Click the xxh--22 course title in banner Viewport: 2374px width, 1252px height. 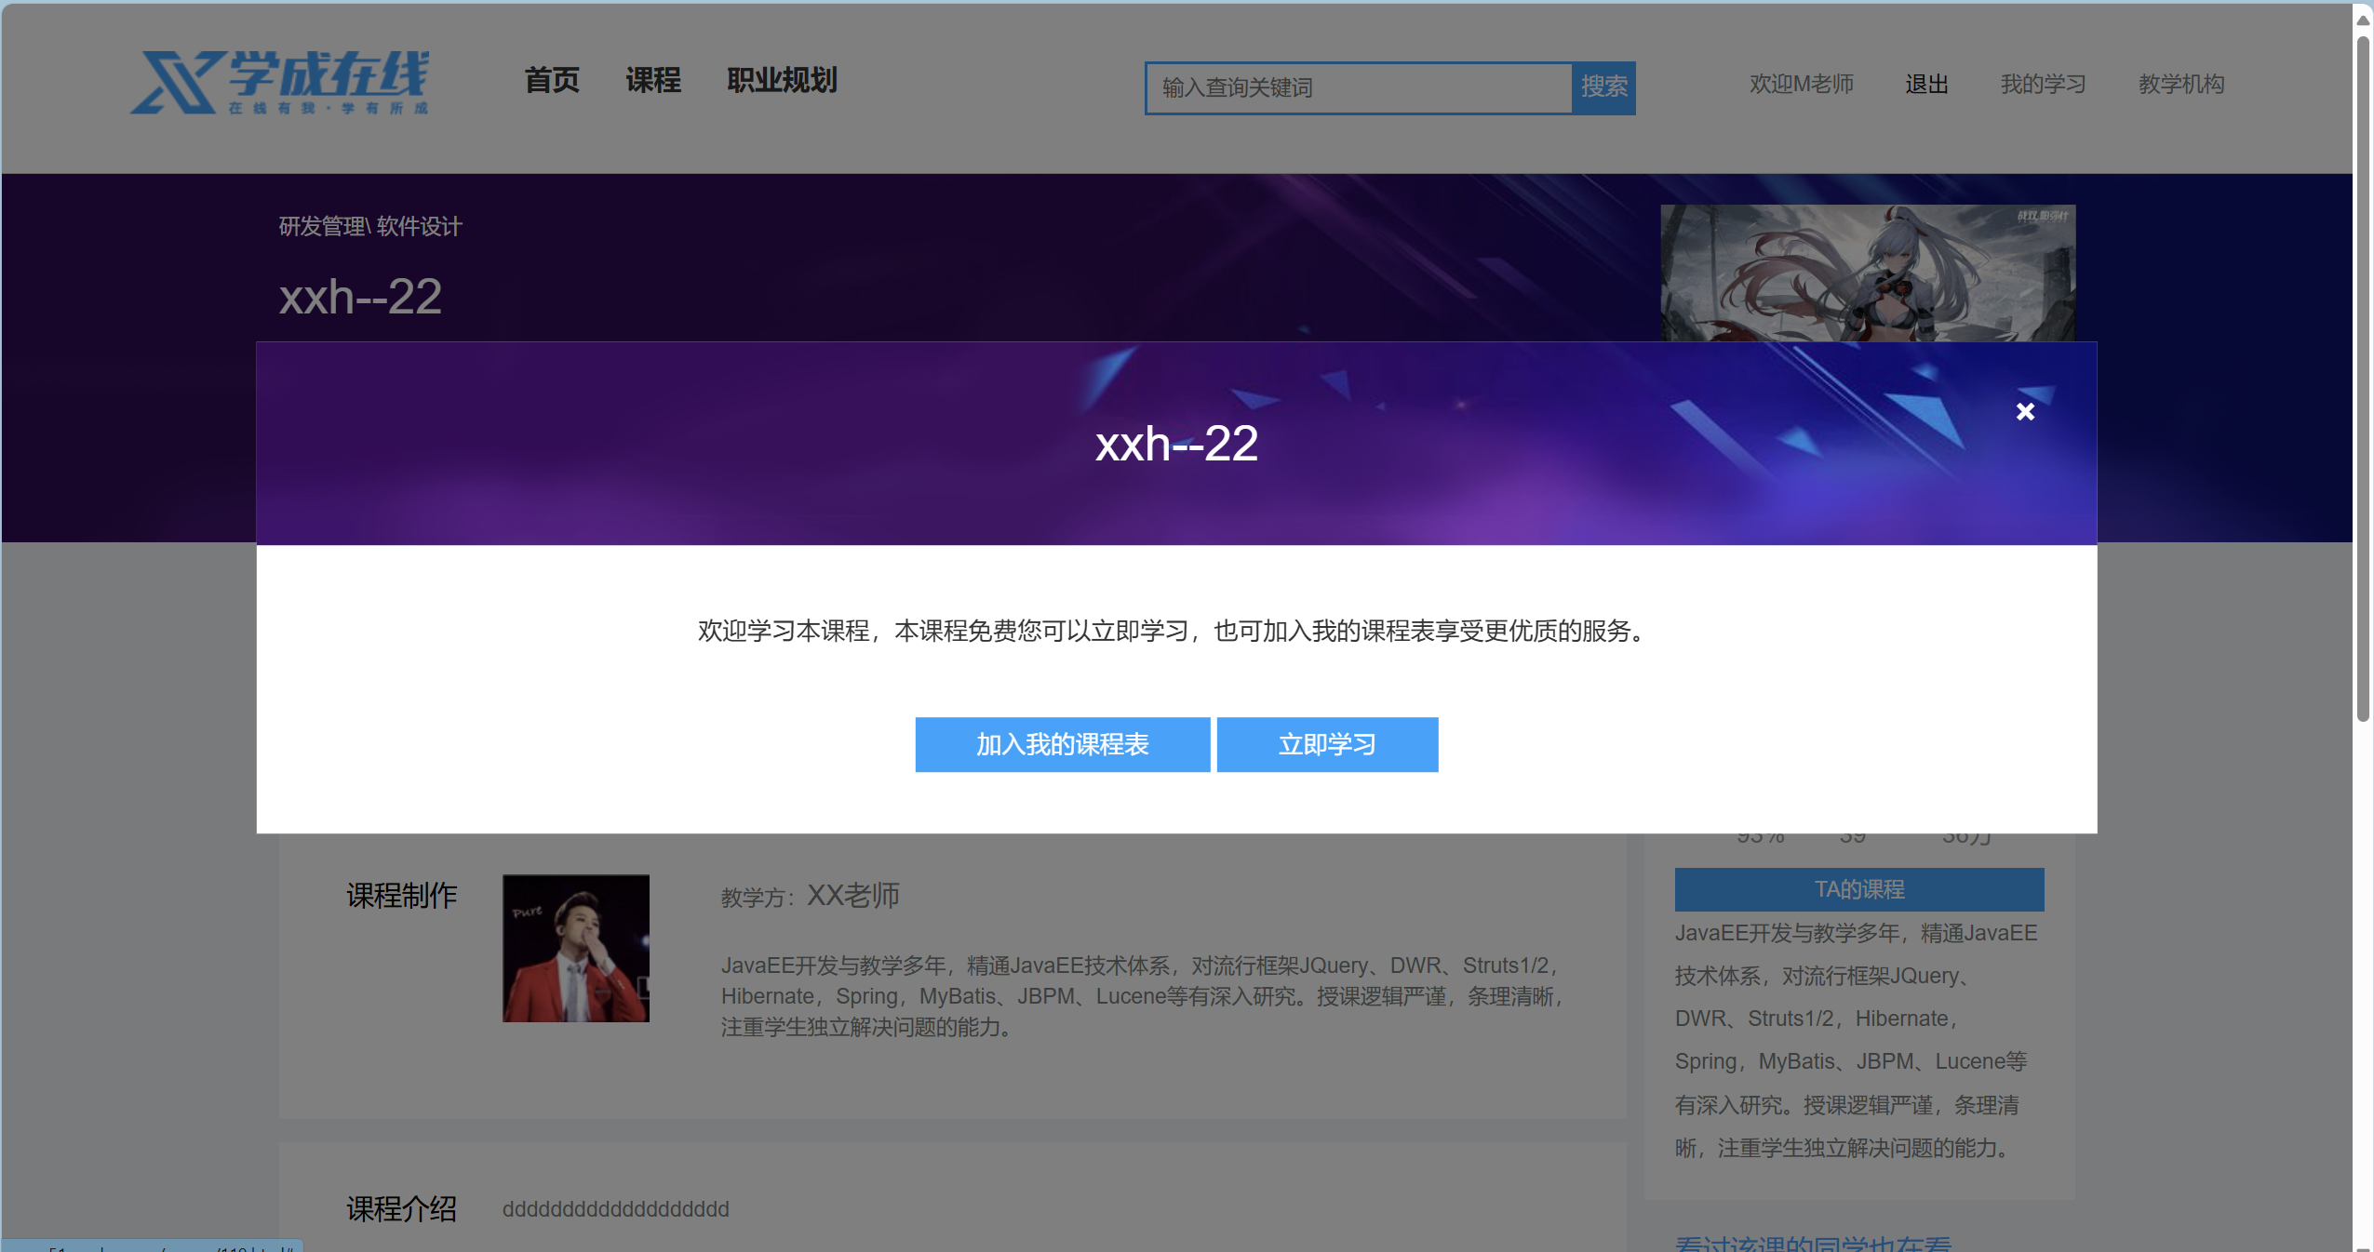point(360,297)
